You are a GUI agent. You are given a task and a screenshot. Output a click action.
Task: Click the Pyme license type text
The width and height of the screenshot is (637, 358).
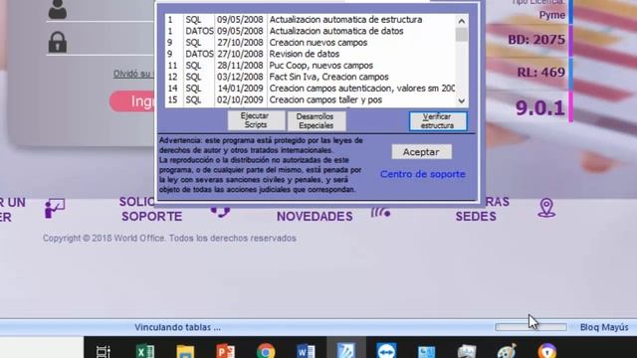552,15
